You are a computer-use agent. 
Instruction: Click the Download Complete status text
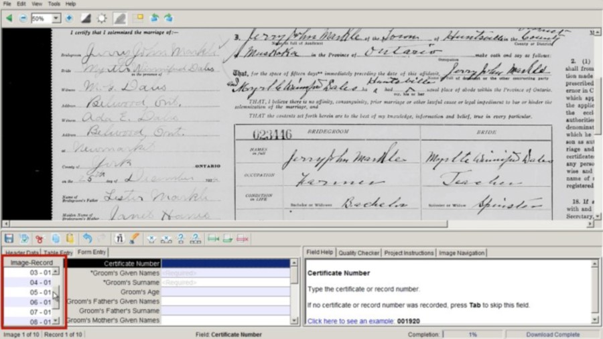(x=553, y=334)
